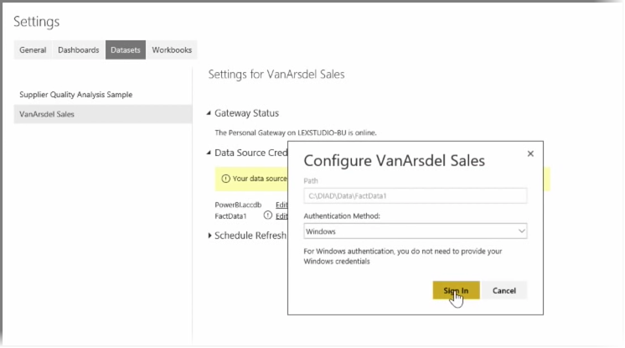Click the Path input field

(415, 195)
